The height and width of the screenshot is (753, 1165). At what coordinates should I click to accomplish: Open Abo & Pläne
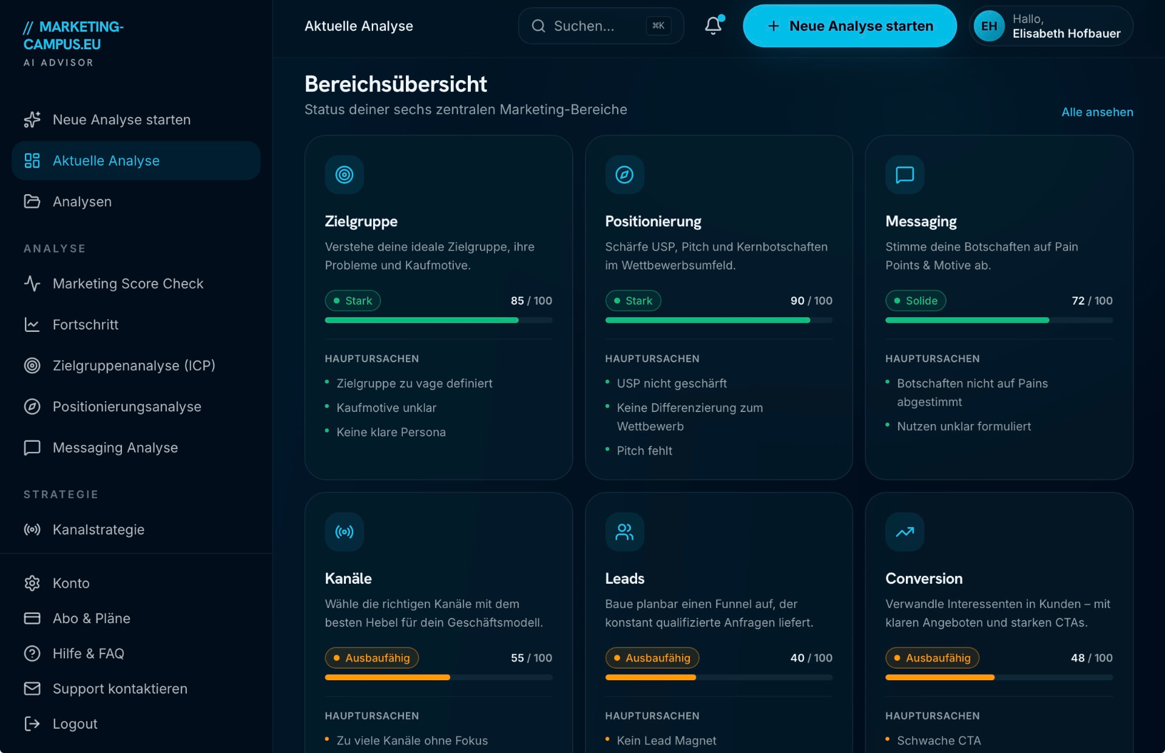(x=136, y=618)
